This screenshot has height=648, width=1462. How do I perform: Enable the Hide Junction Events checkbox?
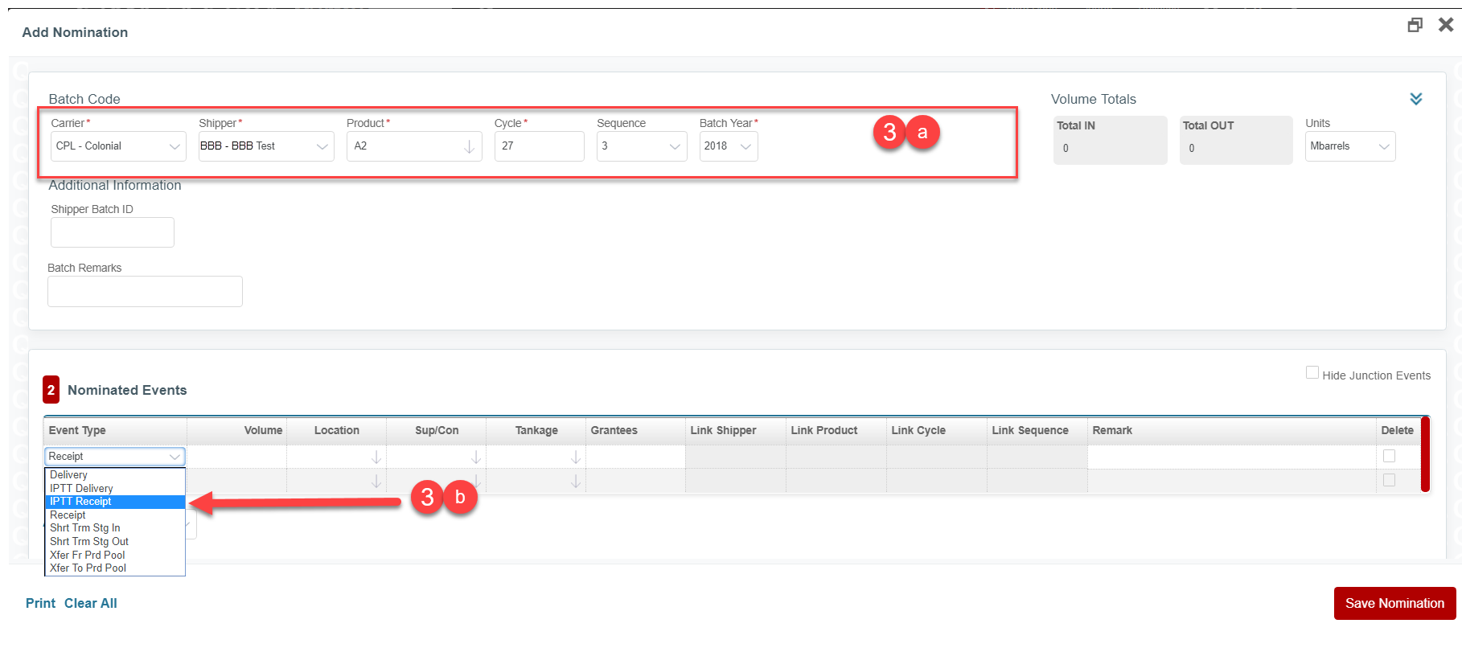tap(1312, 373)
